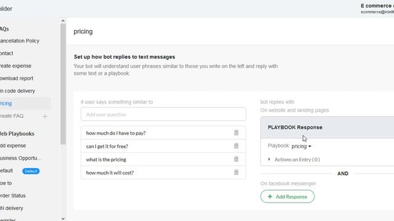Select the phrase 'how much do I have to pay?'
The image size is (394, 221).
(x=116, y=133)
